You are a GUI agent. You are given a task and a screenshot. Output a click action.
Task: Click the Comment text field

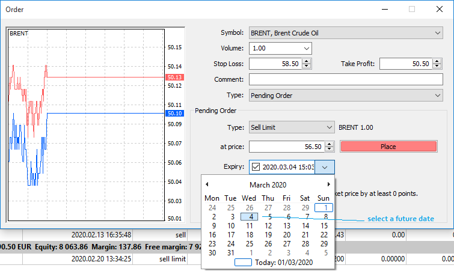click(345, 79)
